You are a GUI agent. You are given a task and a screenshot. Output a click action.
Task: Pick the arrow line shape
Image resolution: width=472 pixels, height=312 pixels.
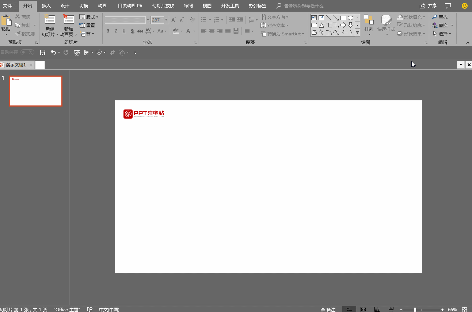(336, 18)
